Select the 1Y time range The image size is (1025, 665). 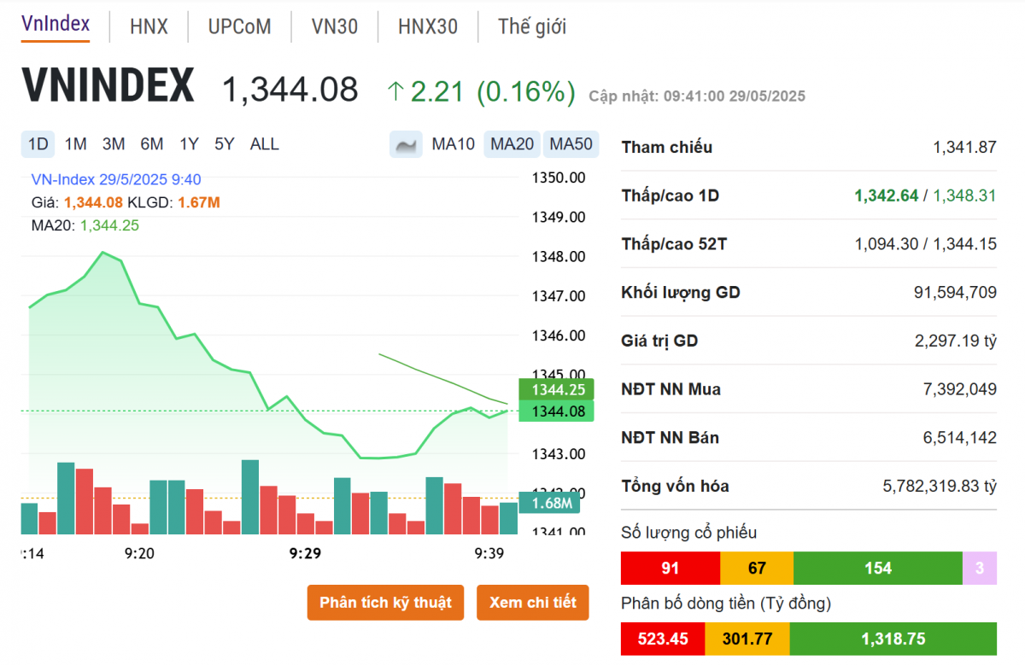pos(189,144)
